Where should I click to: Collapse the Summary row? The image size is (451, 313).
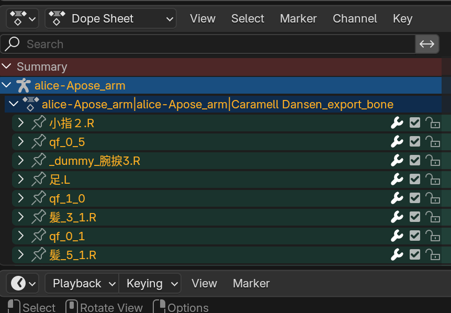click(x=6, y=66)
